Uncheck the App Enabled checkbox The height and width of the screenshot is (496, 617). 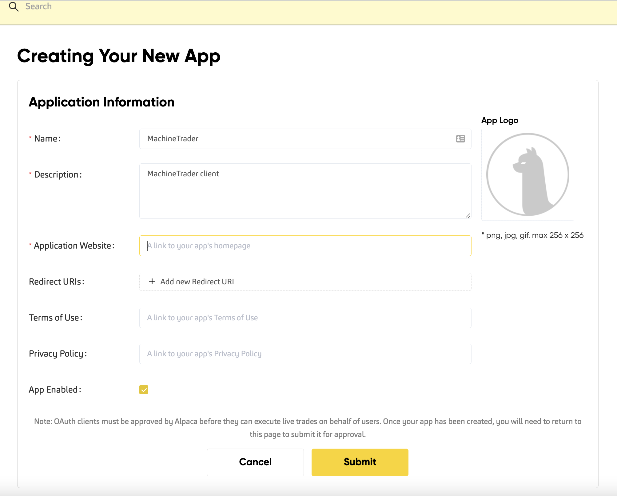coord(144,390)
